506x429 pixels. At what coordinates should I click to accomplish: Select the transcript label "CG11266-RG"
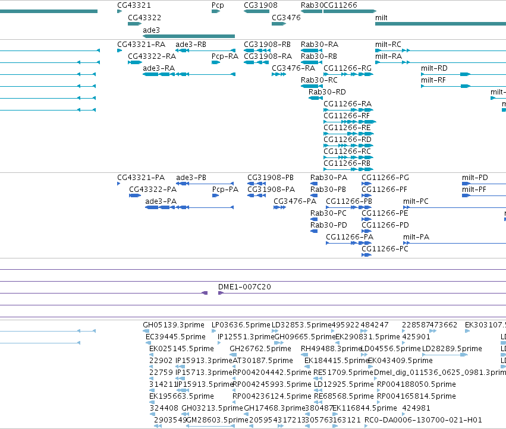(x=348, y=68)
